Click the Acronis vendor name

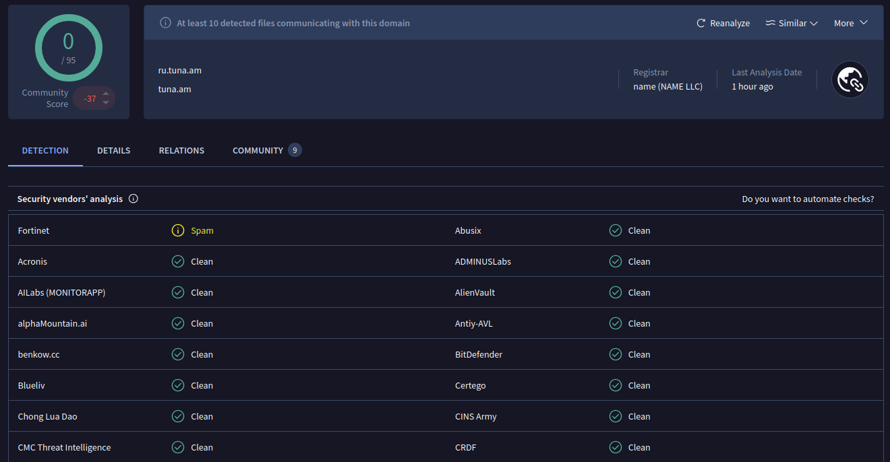click(x=32, y=261)
